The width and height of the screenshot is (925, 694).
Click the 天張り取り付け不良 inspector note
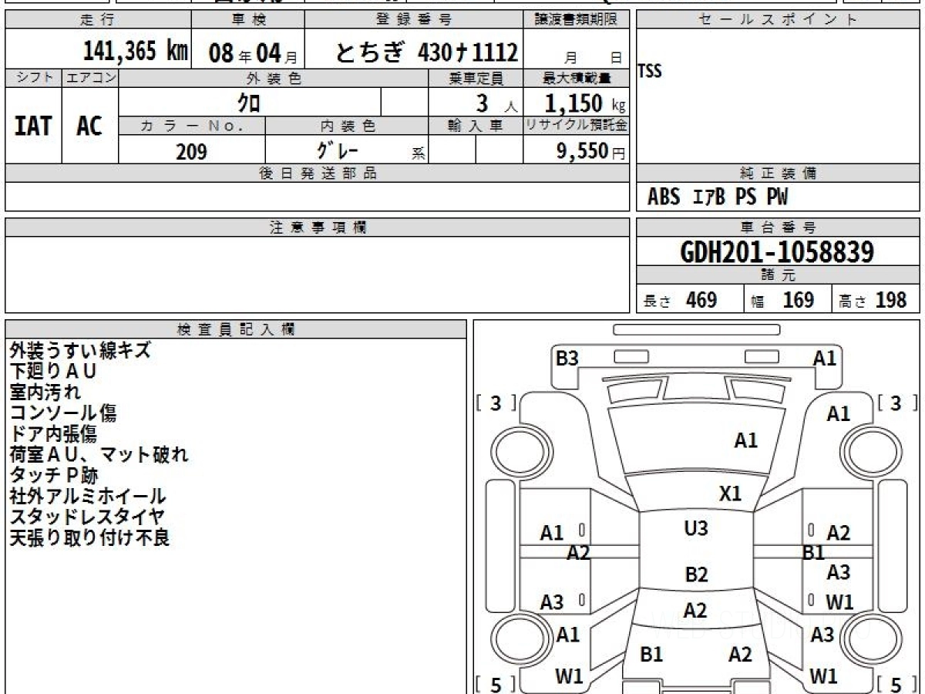pyautogui.click(x=89, y=537)
